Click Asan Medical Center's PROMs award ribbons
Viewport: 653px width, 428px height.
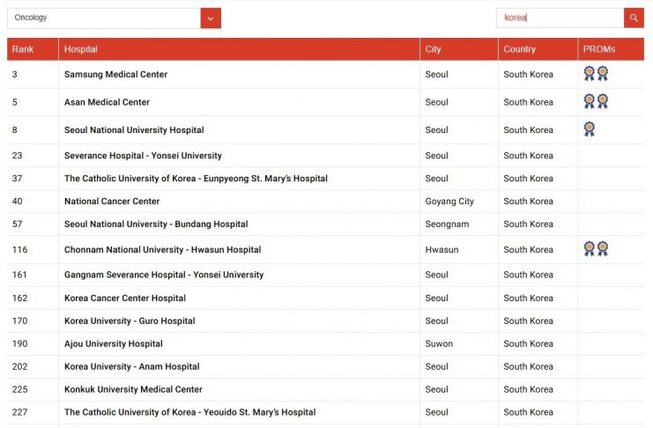click(596, 102)
